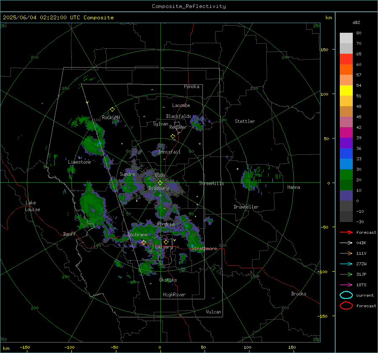Click the white 04DK arrow in legend

[x=346, y=243]
